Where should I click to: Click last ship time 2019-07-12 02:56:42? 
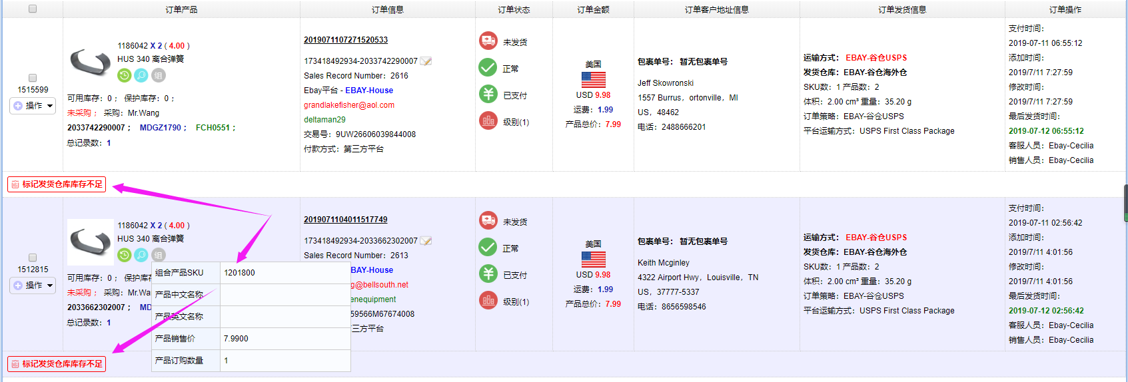(x=1046, y=311)
